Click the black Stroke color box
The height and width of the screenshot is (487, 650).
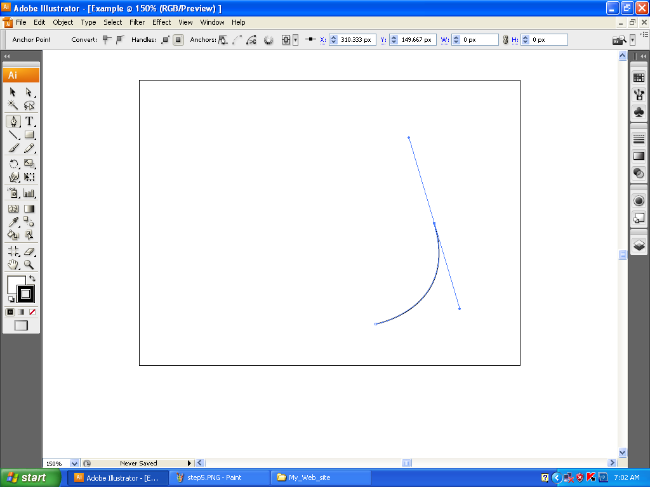[x=25, y=294]
